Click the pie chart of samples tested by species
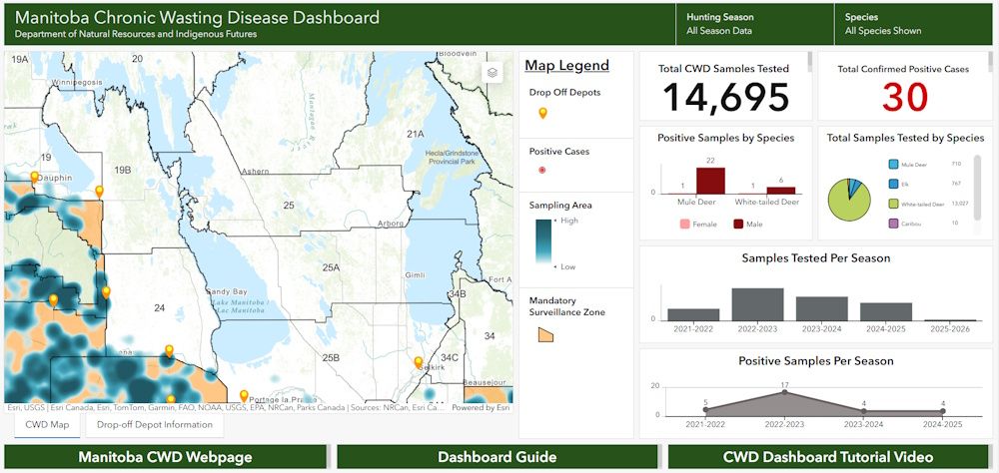The image size is (999, 473). [x=848, y=199]
